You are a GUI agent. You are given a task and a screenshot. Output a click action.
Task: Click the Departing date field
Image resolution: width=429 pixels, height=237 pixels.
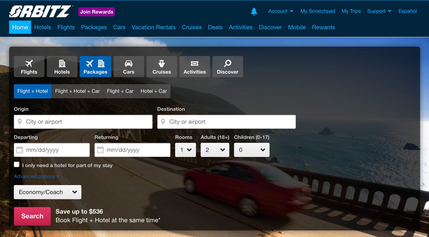(52, 150)
